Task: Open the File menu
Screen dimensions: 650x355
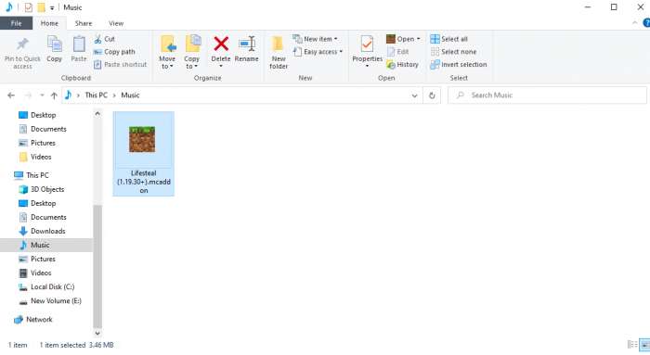Action: (16, 23)
